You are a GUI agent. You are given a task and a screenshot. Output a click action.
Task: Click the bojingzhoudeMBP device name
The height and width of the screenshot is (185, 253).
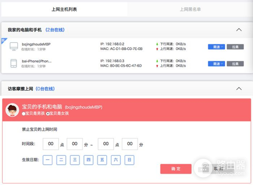36,44
